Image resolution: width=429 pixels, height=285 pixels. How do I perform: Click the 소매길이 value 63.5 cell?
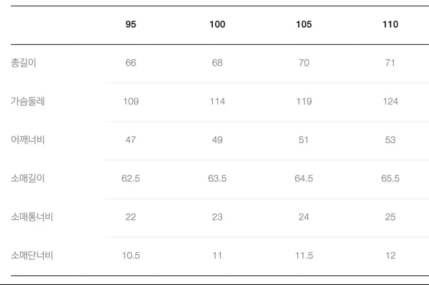pyautogui.click(x=217, y=178)
